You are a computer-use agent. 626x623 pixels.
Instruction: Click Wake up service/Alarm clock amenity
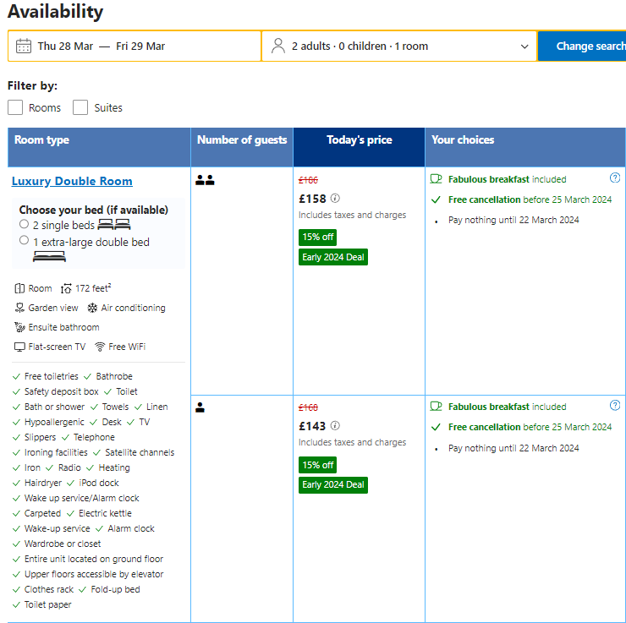(81, 498)
